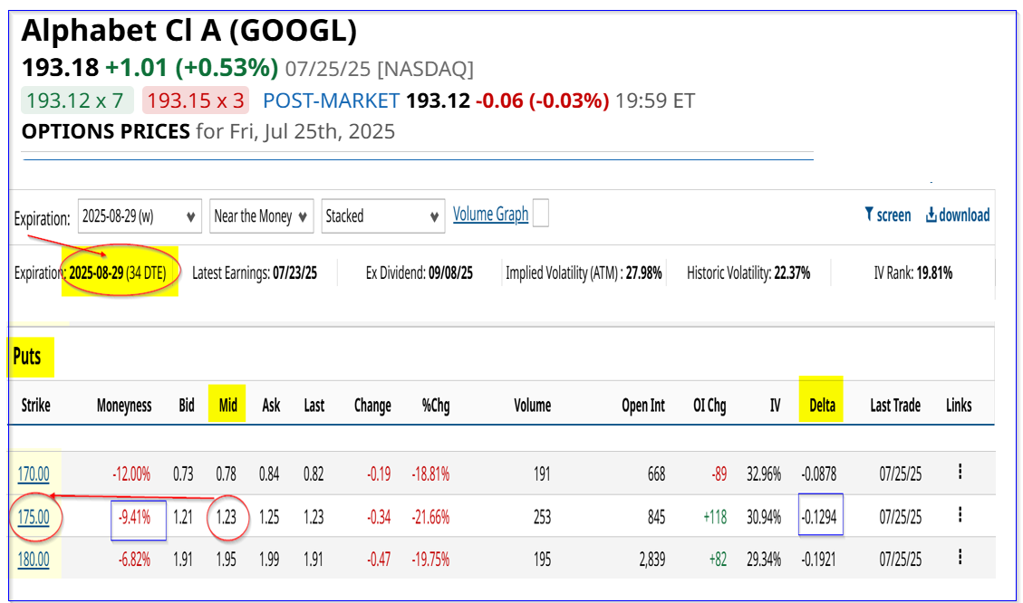Select the 30.94% IV value
The width and height of the screenshot is (1023, 603).
pos(764,518)
